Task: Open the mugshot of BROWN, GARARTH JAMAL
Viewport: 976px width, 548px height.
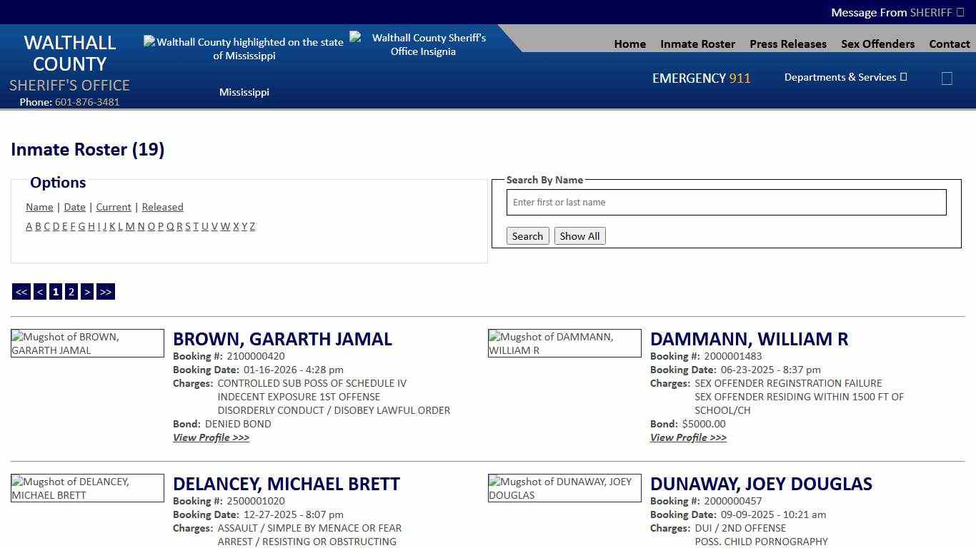Action: tap(87, 343)
